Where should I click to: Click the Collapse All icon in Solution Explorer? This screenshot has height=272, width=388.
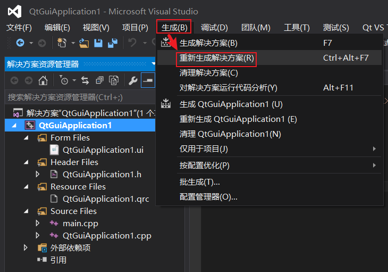click(x=99, y=80)
